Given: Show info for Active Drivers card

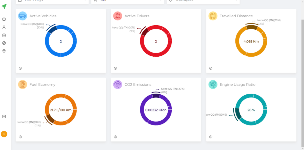Looking at the screenshot, I should 115,68.
